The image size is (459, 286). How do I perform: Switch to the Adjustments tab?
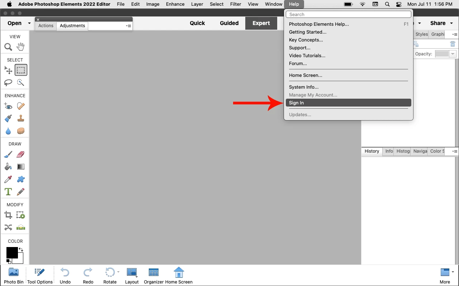[72, 26]
